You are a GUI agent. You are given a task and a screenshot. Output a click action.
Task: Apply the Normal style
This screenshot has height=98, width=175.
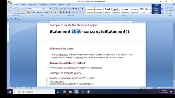90,10
